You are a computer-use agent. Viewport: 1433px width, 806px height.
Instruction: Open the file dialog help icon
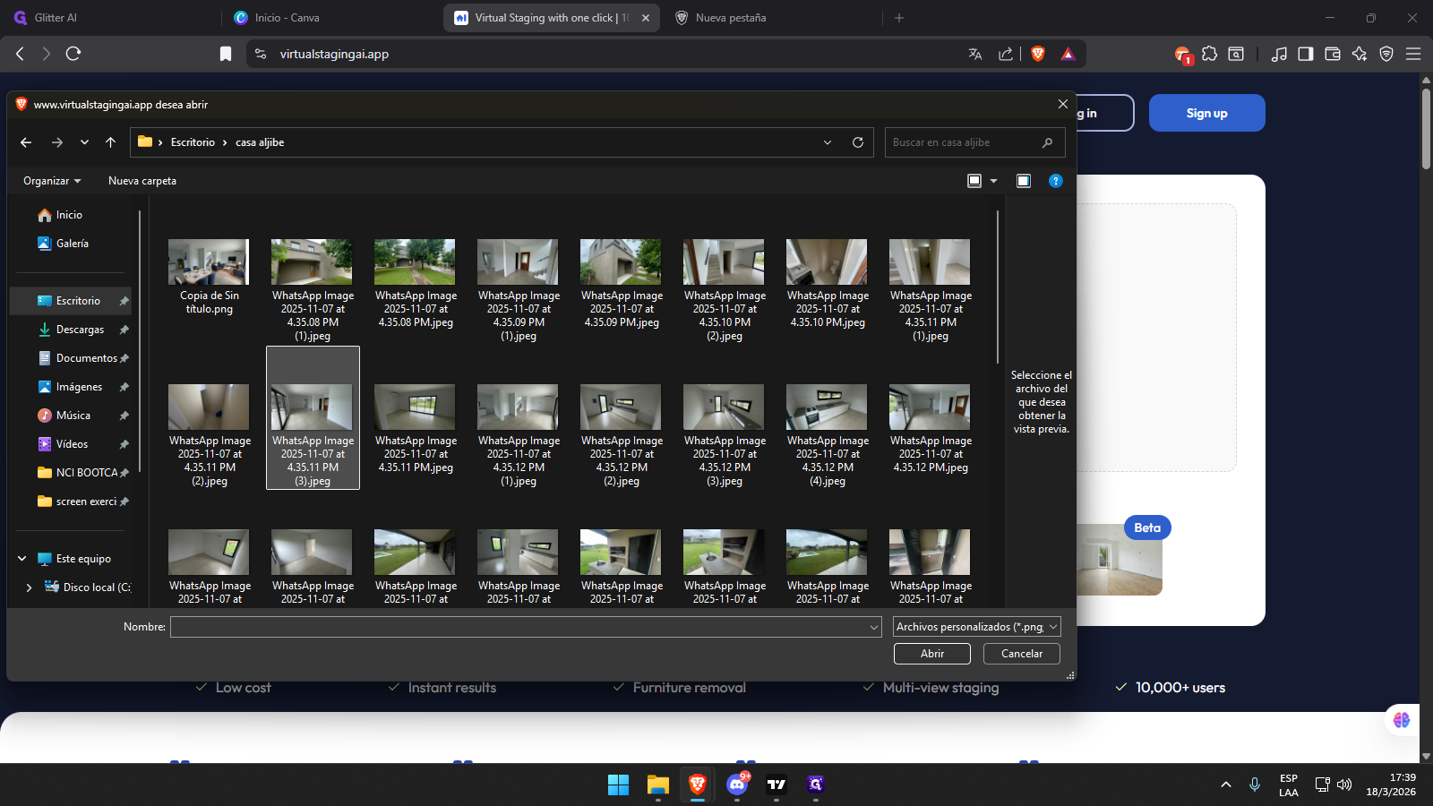coord(1055,181)
